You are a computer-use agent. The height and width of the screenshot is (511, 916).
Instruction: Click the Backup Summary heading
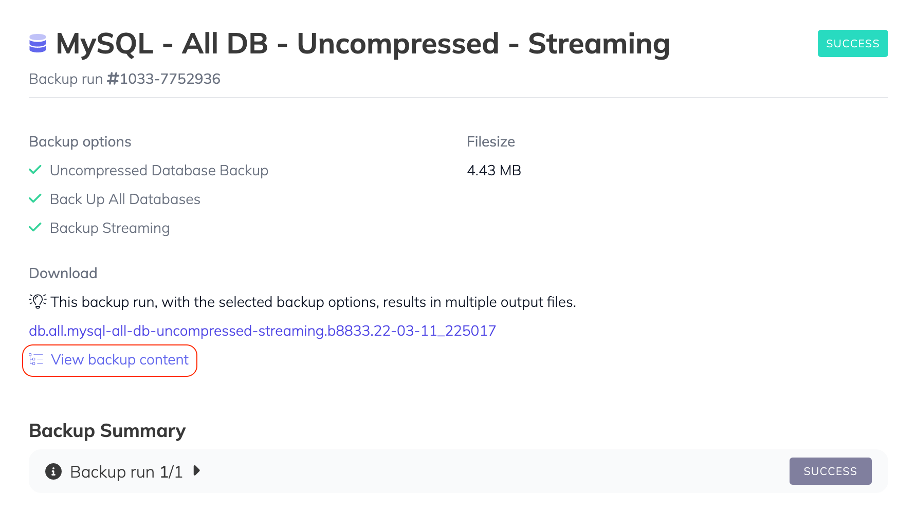pos(107,431)
